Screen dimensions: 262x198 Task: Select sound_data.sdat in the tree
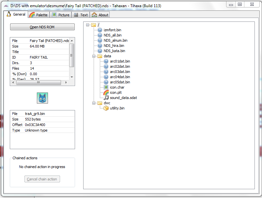[123, 98]
